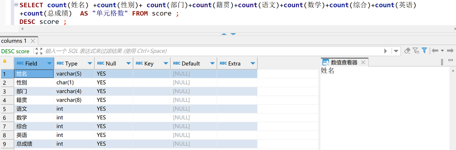Click the lock icon in the grid corner
The image size is (456, 150).
[x=5, y=61]
